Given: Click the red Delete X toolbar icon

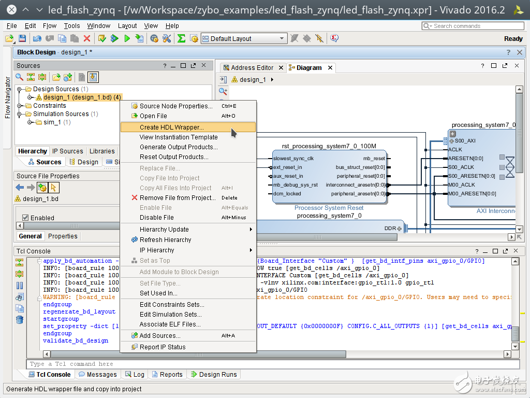Looking at the screenshot, I should pyautogui.click(x=87, y=38).
